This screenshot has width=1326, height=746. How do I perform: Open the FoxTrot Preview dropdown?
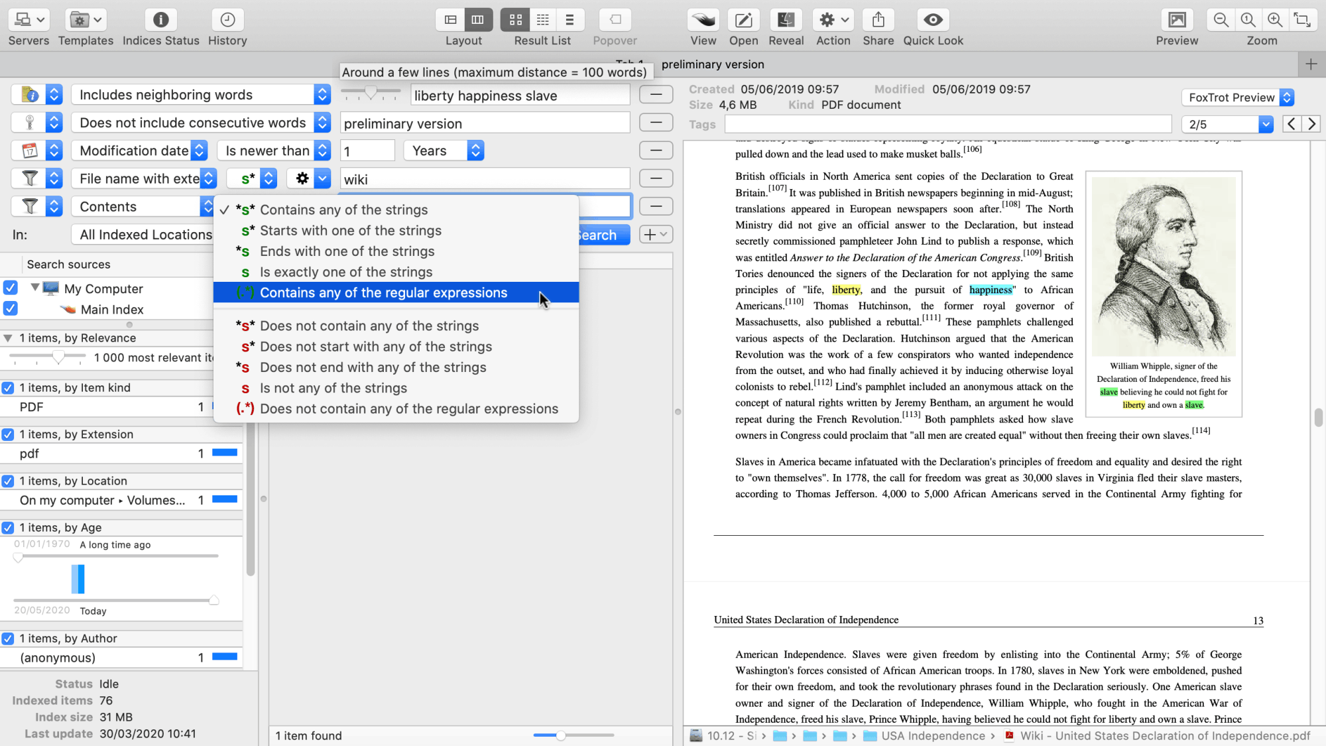pos(1237,97)
